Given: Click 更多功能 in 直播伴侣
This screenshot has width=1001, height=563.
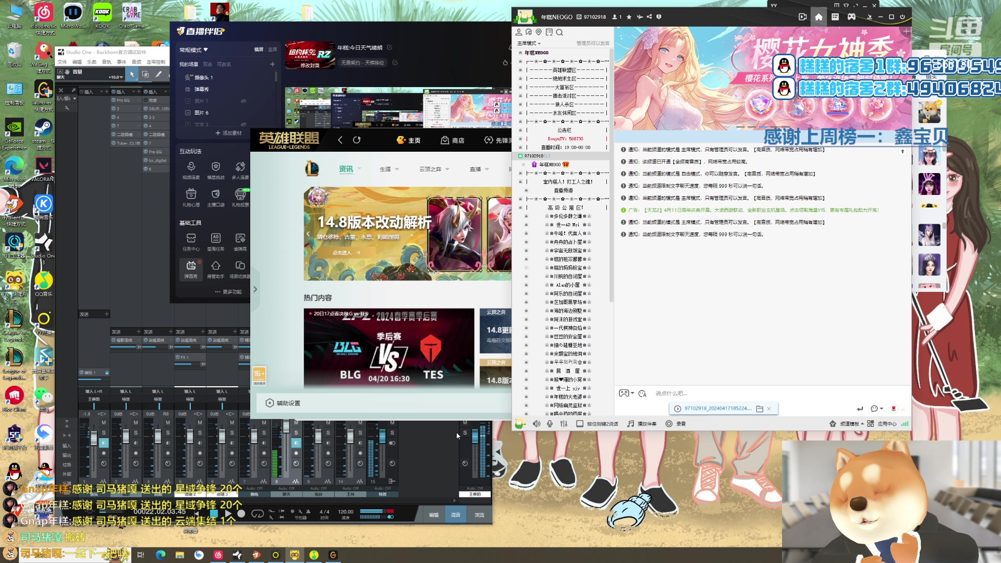Looking at the screenshot, I should (x=228, y=291).
